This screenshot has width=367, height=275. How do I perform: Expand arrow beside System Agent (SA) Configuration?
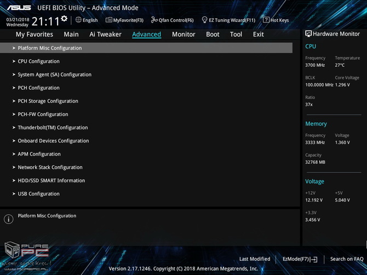click(x=14, y=75)
